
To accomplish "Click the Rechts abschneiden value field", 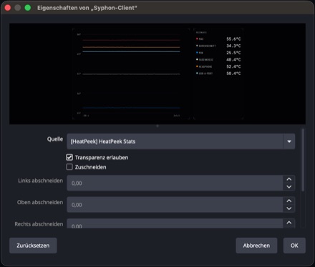I will 175,223.
